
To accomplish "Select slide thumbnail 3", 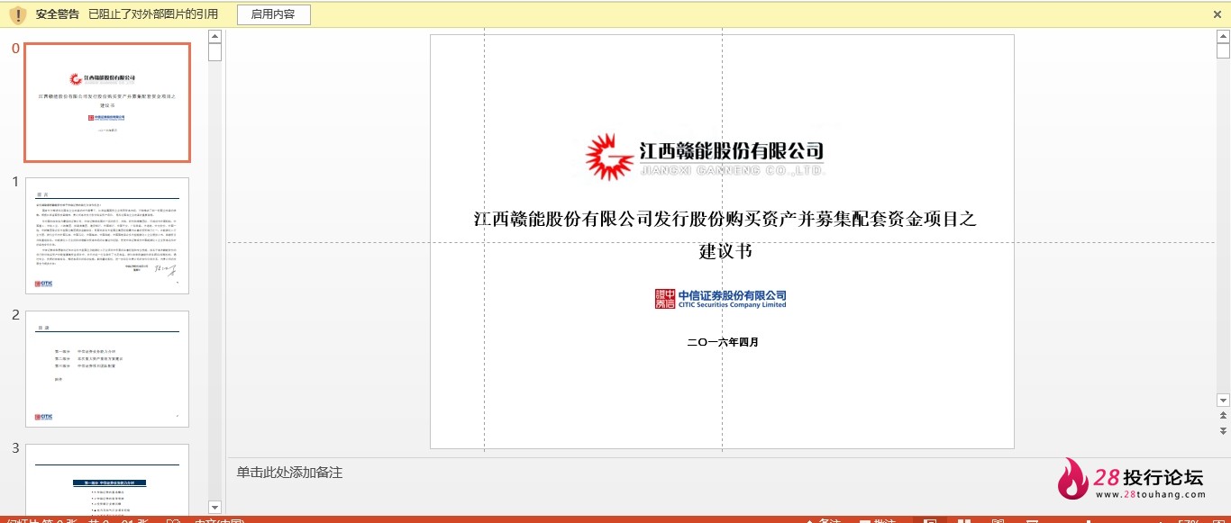I will click(107, 479).
